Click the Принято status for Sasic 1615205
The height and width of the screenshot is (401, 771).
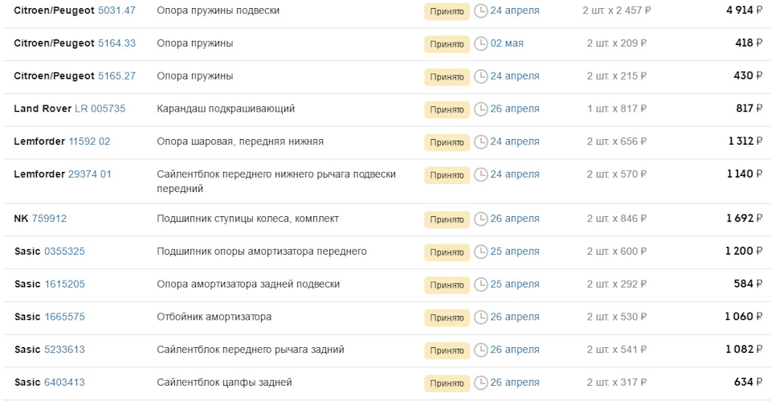coord(447,284)
